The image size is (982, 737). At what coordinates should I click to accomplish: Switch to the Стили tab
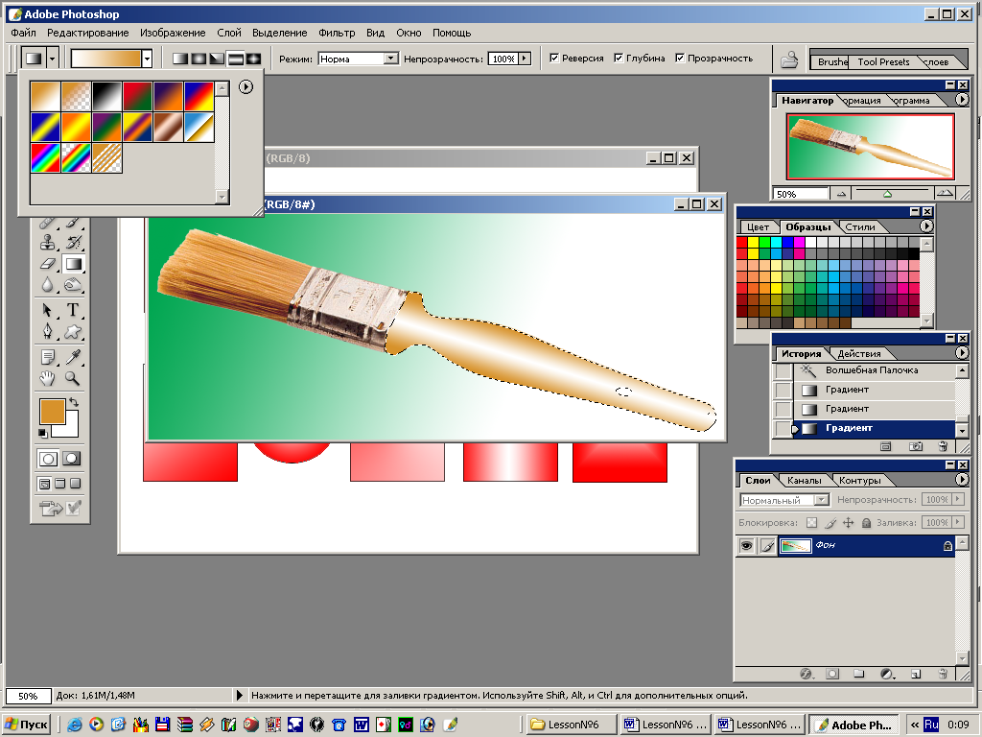(860, 226)
